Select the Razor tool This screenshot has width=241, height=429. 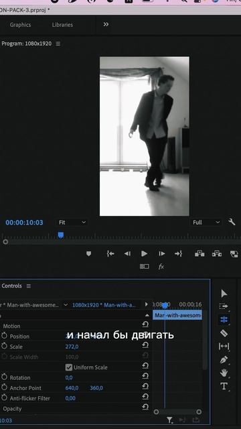click(x=224, y=333)
